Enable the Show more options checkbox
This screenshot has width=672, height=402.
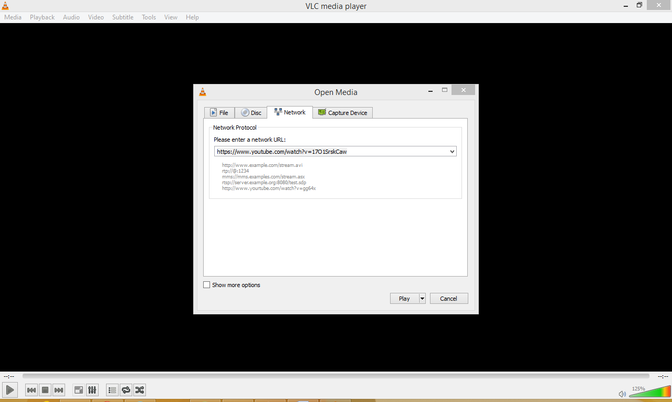click(x=207, y=285)
